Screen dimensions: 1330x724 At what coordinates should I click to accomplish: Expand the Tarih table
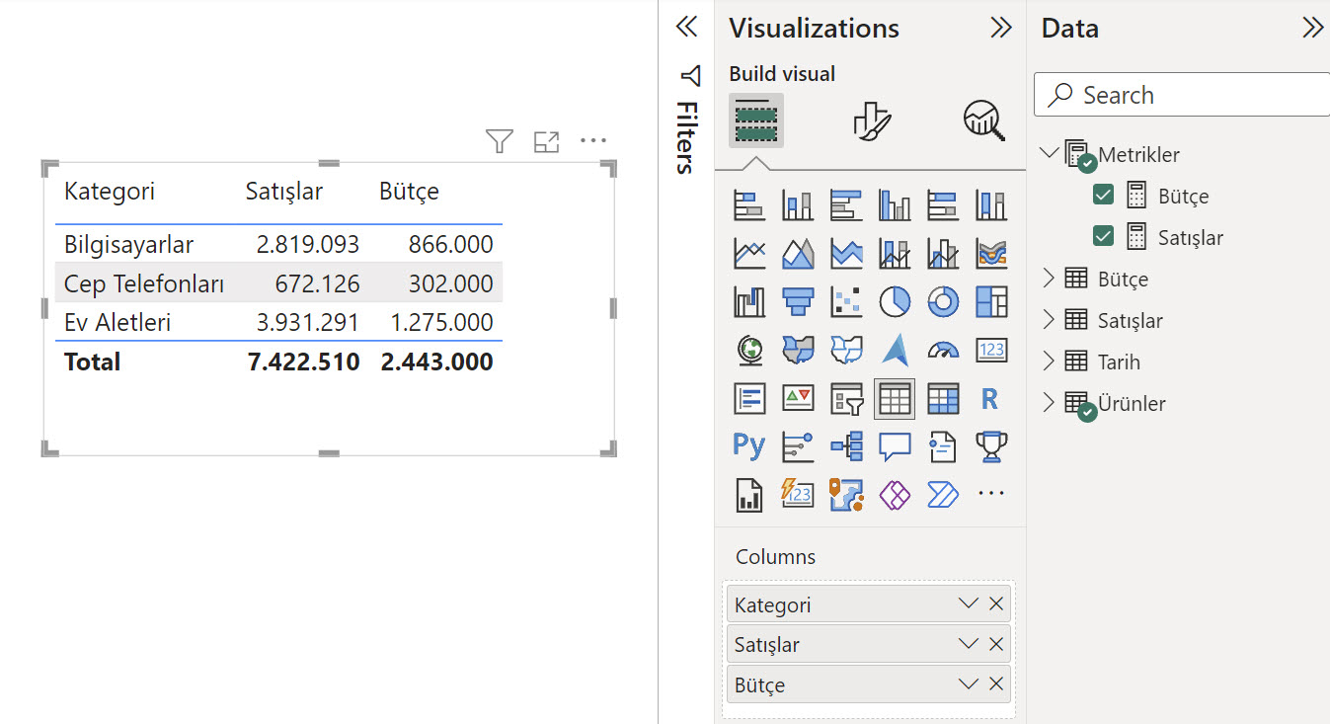(x=1050, y=362)
